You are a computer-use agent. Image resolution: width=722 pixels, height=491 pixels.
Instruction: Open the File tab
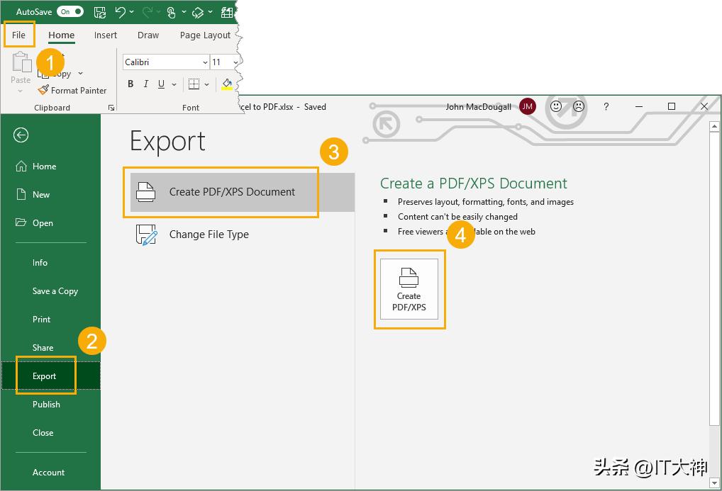coord(18,35)
